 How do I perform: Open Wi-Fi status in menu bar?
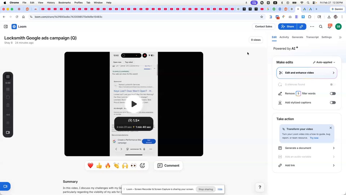(302, 2)
